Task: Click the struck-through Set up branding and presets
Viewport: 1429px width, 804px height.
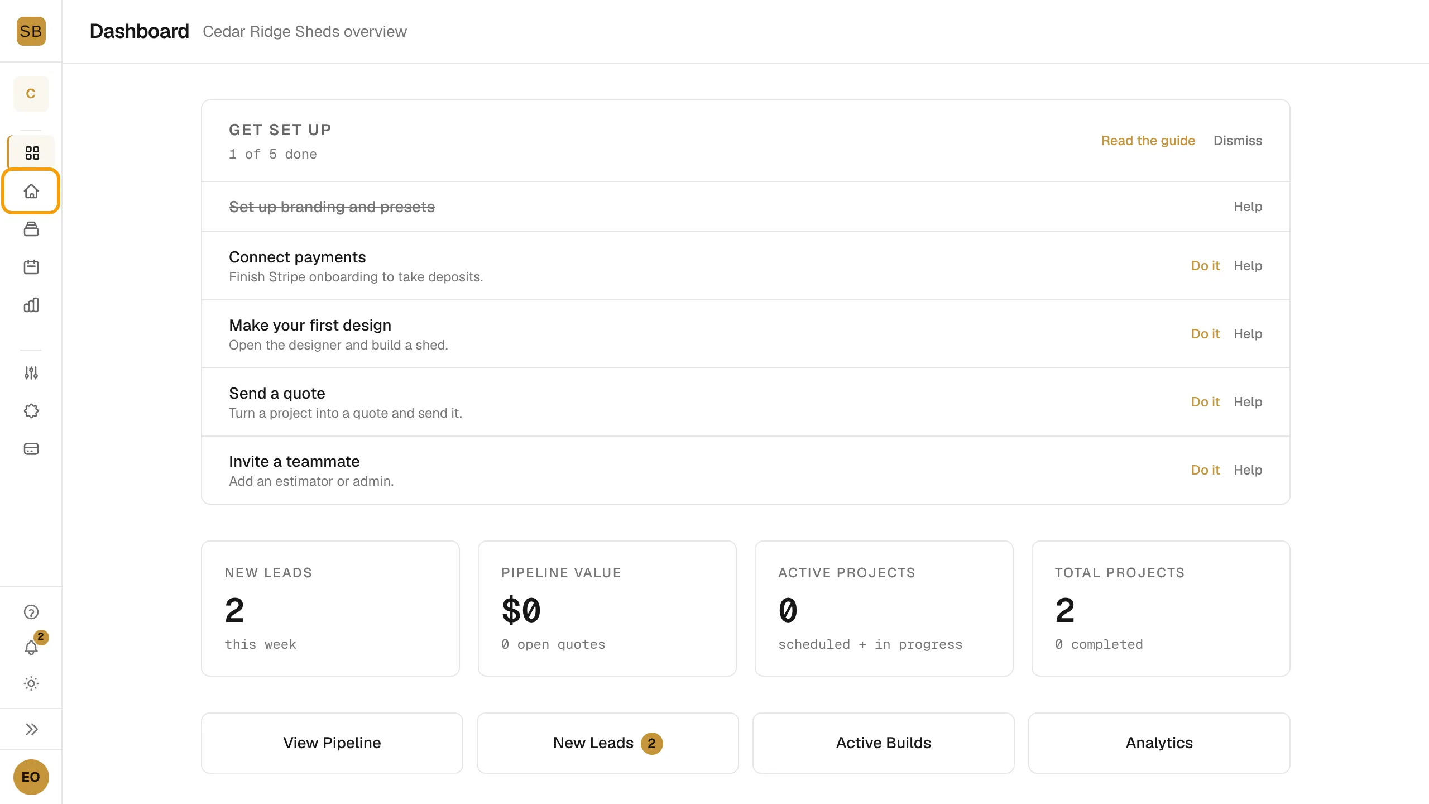Action: pos(332,207)
